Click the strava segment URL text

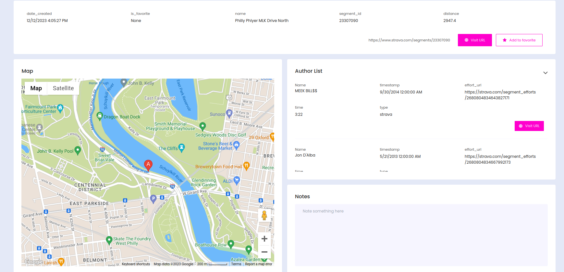[409, 40]
